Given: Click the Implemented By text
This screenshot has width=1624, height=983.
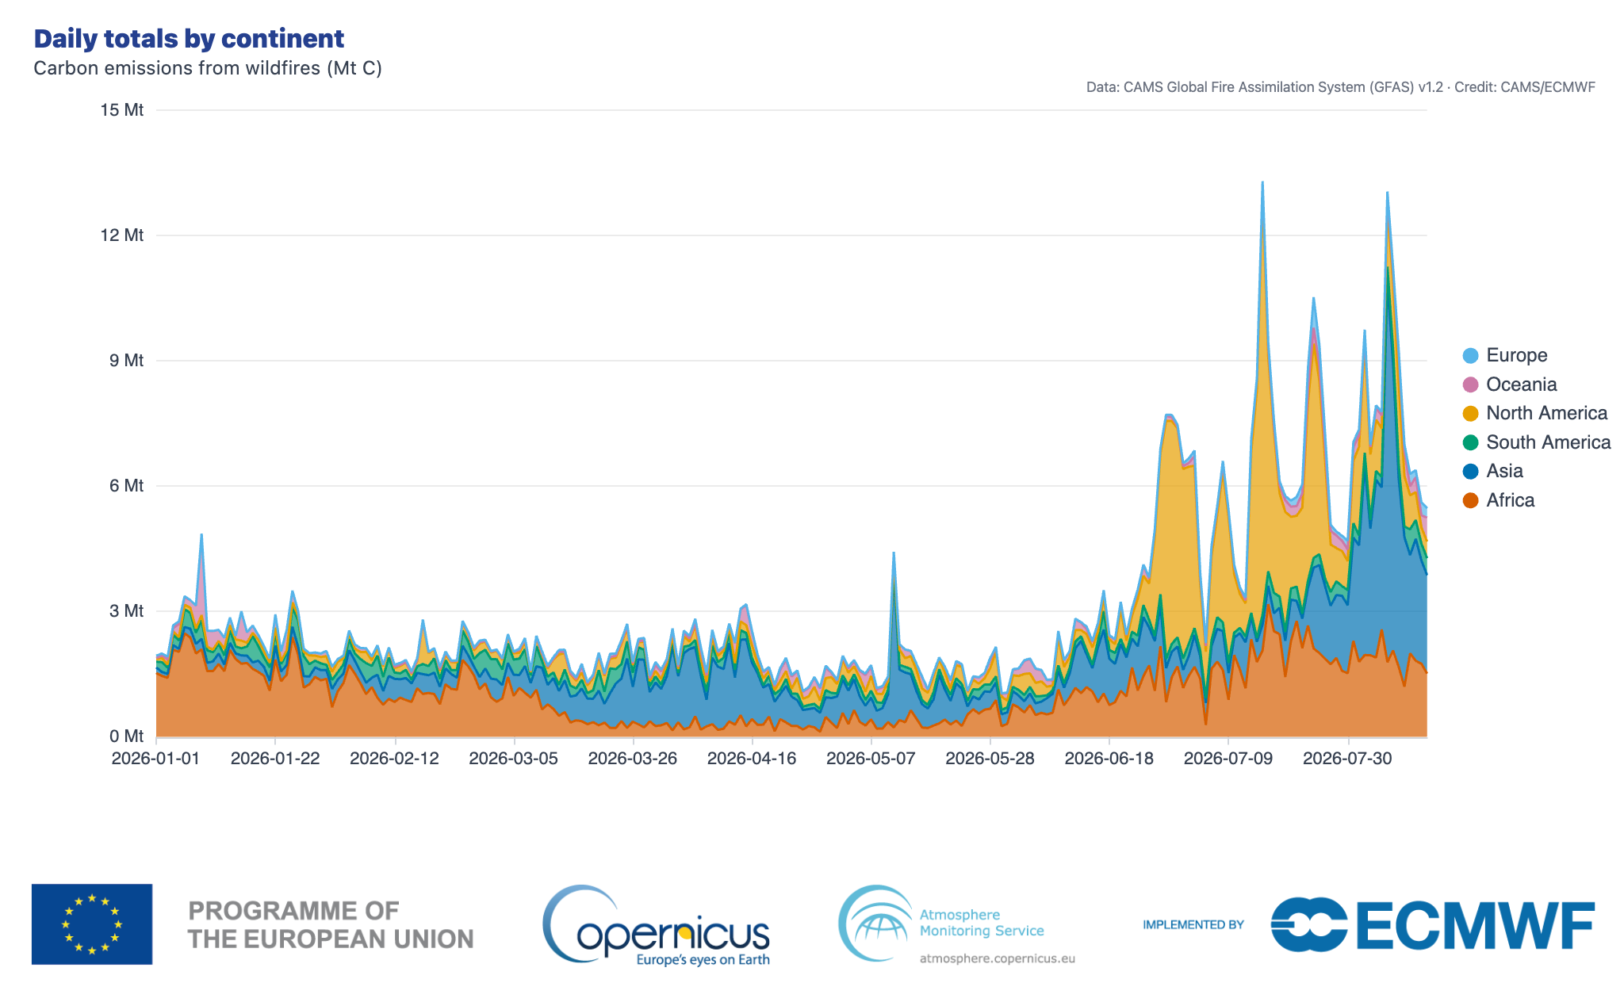Looking at the screenshot, I should click(1193, 924).
